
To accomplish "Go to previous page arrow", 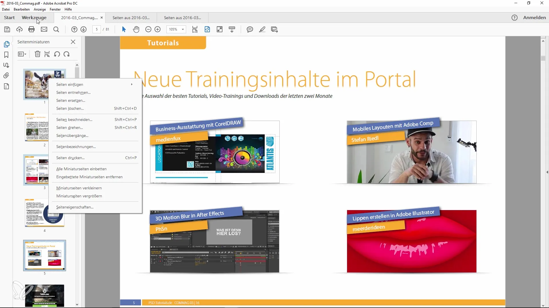I will (74, 29).
